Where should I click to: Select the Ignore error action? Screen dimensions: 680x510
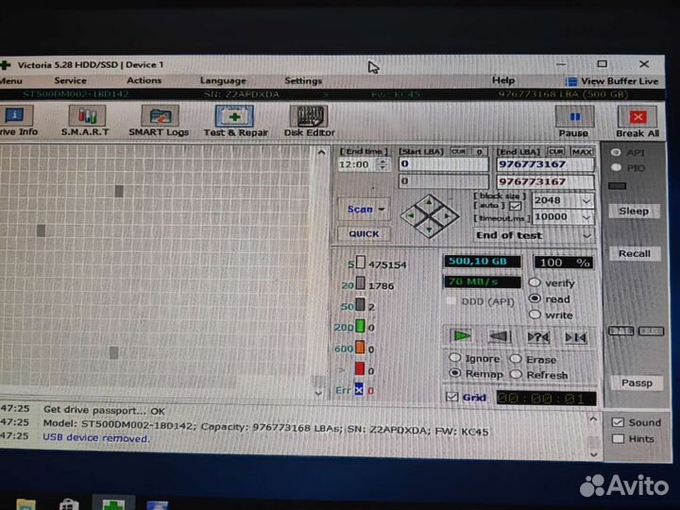pos(455,359)
